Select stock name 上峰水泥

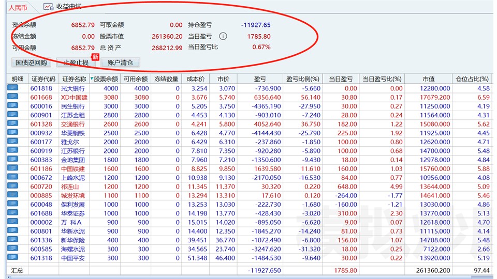(x=73, y=178)
